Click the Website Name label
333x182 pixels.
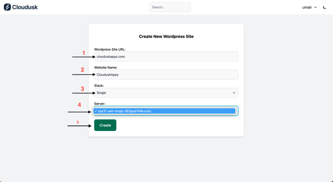click(106, 67)
